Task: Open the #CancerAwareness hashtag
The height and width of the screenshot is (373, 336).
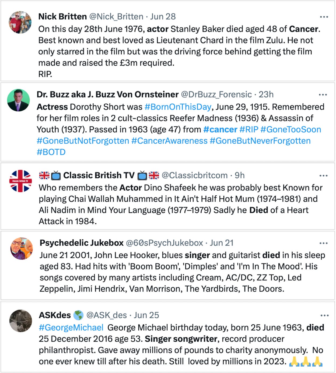Action: pos(169,141)
